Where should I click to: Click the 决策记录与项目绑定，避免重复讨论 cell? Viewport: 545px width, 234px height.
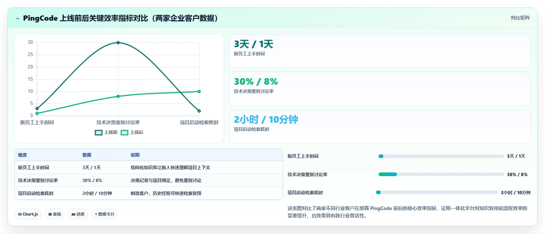(166, 181)
